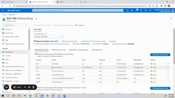This screenshot has height=98, width=175.
Task: Open the Directories and subscriptions filter icon
Action: [132, 10]
